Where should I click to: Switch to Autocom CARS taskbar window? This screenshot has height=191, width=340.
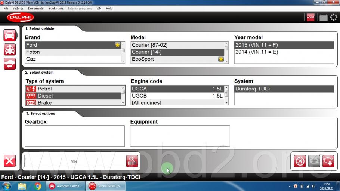(x=66, y=186)
